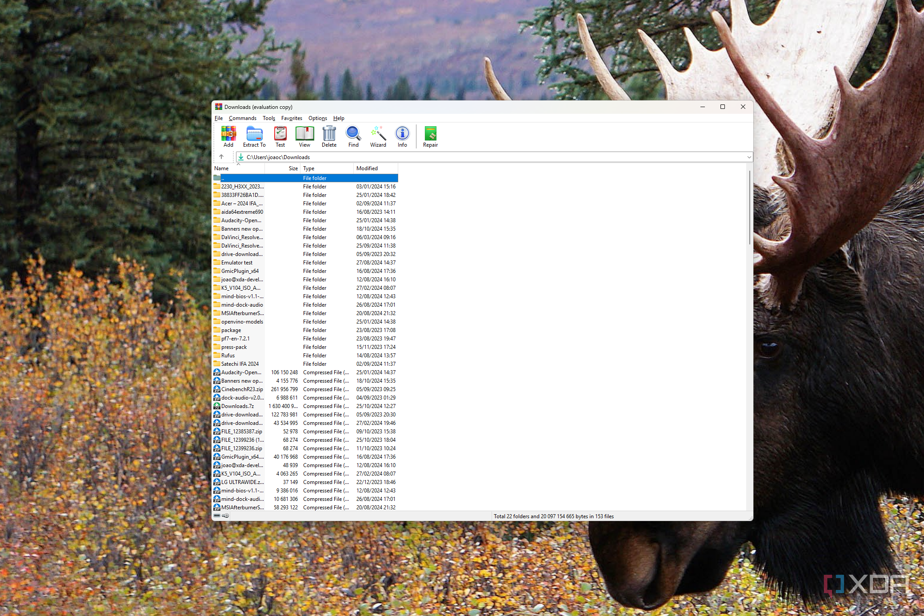This screenshot has width=924, height=616.
Task: Open the Commands menu
Action: [x=242, y=118]
